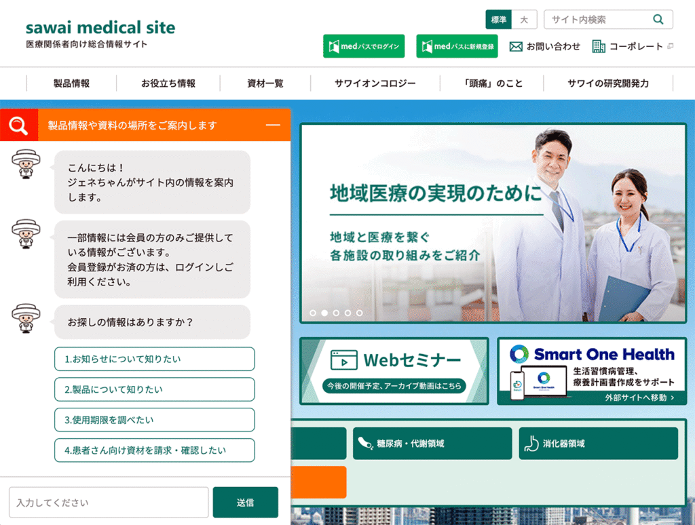
Task: Click the orange magnifier icon in chat header
Action: pyautogui.click(x=19, y=125)
